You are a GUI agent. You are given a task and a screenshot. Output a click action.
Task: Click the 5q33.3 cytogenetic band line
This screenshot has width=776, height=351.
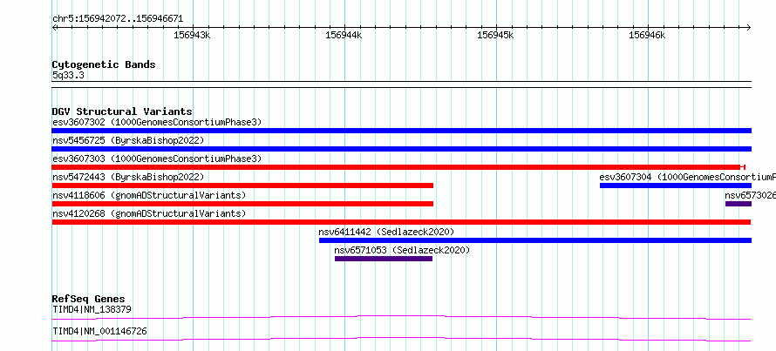coord(401,84)
